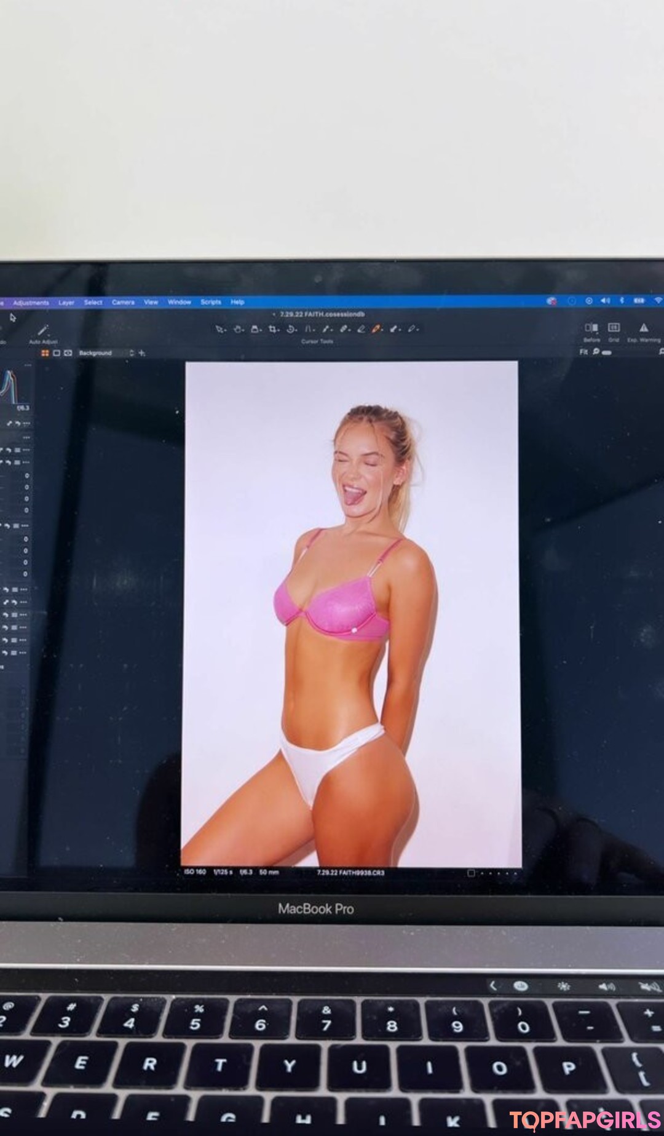
Task: Toggle the Before comparison view
Action: (x=591, y=328)
